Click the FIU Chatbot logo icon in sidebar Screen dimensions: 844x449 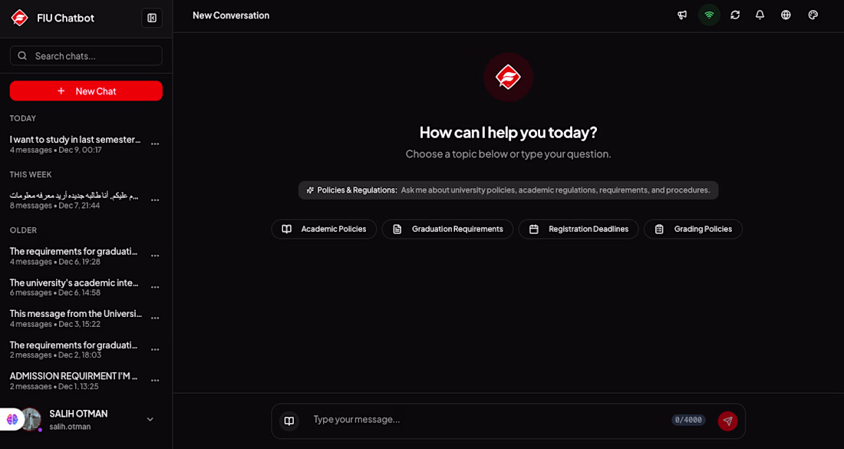point(20,18)
